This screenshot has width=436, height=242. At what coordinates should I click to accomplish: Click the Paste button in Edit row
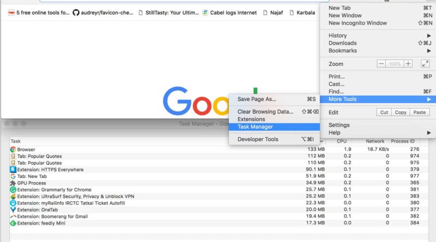[x=419, y=113]
